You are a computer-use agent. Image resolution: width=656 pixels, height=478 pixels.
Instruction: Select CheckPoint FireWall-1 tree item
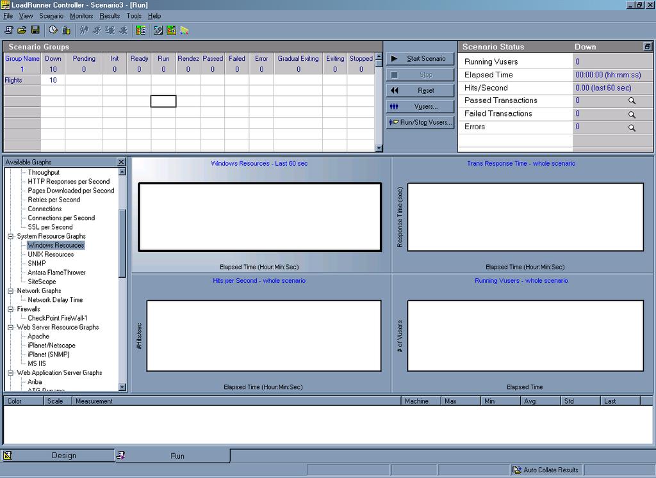57,319
